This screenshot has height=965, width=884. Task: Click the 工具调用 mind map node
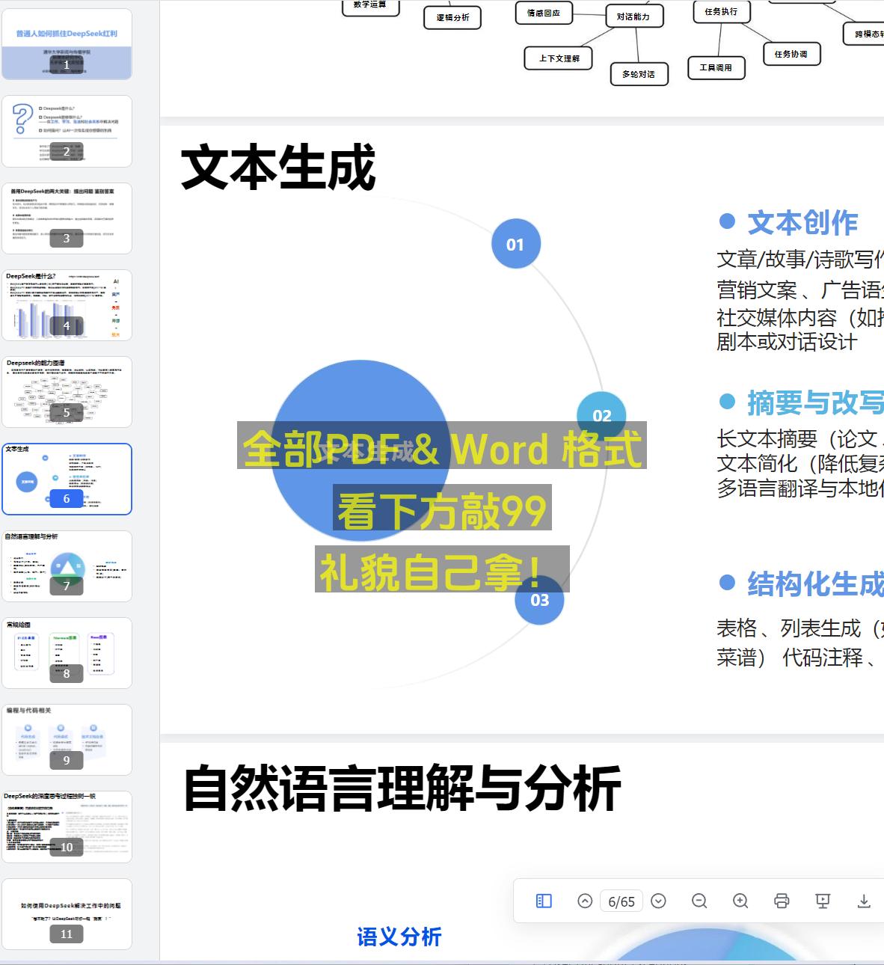[716, 67]
